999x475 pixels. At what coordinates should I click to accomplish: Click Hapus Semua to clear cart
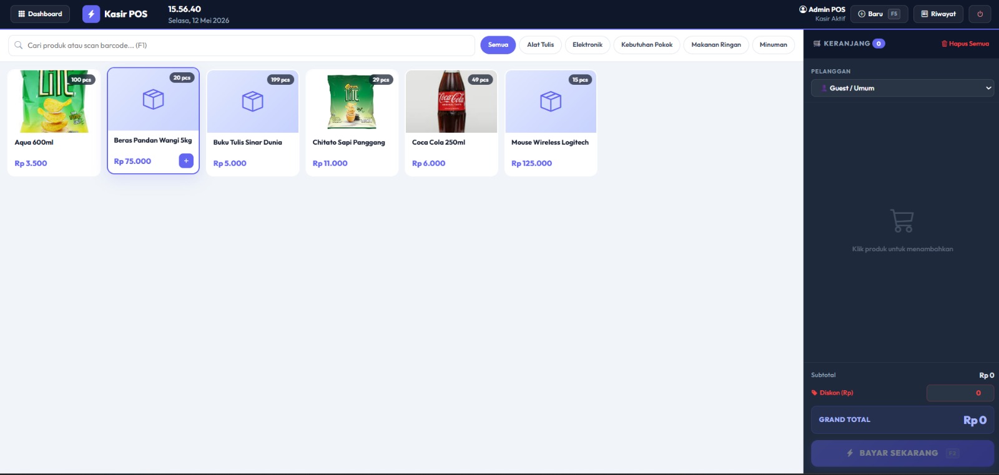tap(965, 44)
